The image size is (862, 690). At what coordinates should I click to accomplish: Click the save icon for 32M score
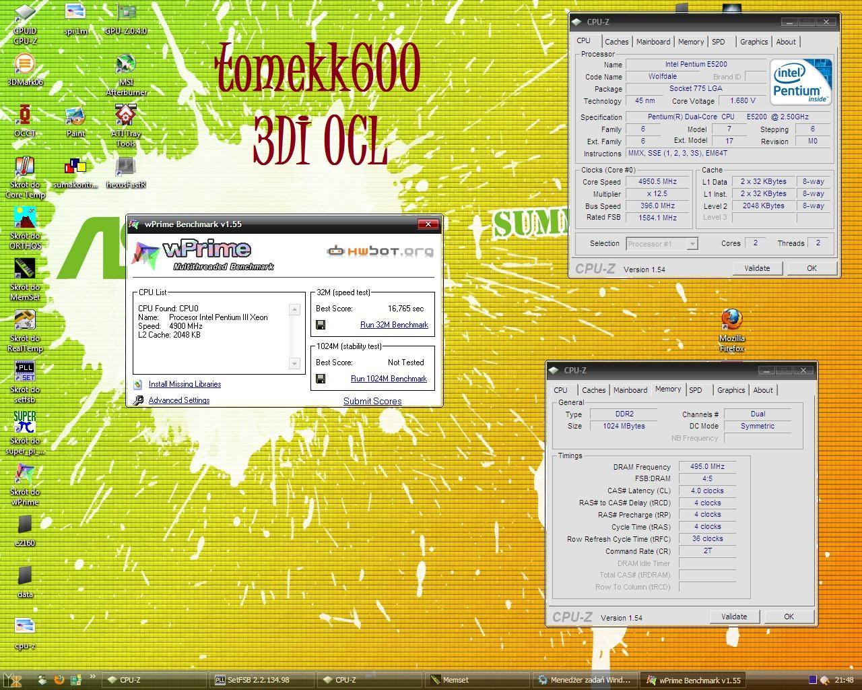(x=321, y=325)
